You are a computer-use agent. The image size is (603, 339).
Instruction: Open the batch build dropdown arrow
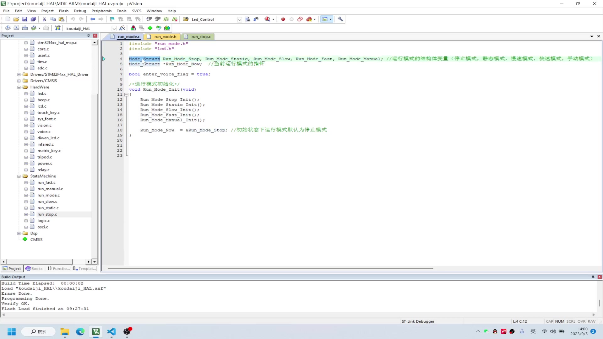(39, 28)
